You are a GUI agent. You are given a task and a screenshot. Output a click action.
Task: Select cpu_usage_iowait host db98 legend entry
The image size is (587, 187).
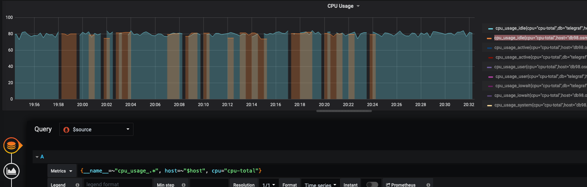click(540, 95)
